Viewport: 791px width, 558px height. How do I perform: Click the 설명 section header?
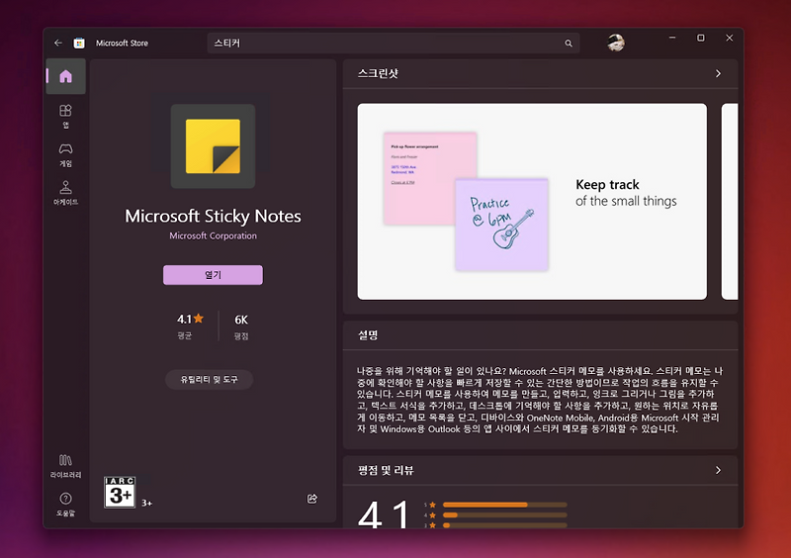click(368, 335)
